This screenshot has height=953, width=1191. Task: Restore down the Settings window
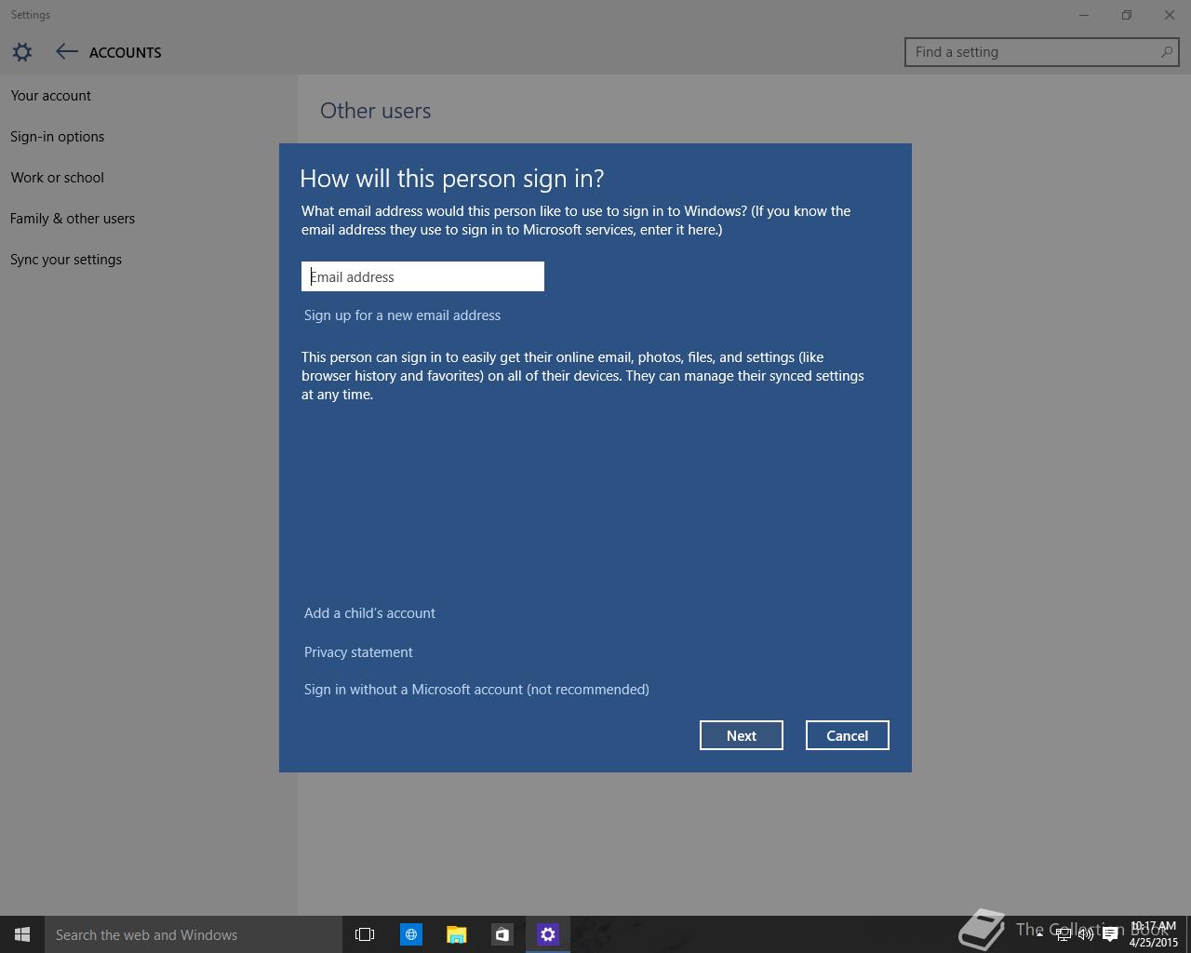point(1127,15)
